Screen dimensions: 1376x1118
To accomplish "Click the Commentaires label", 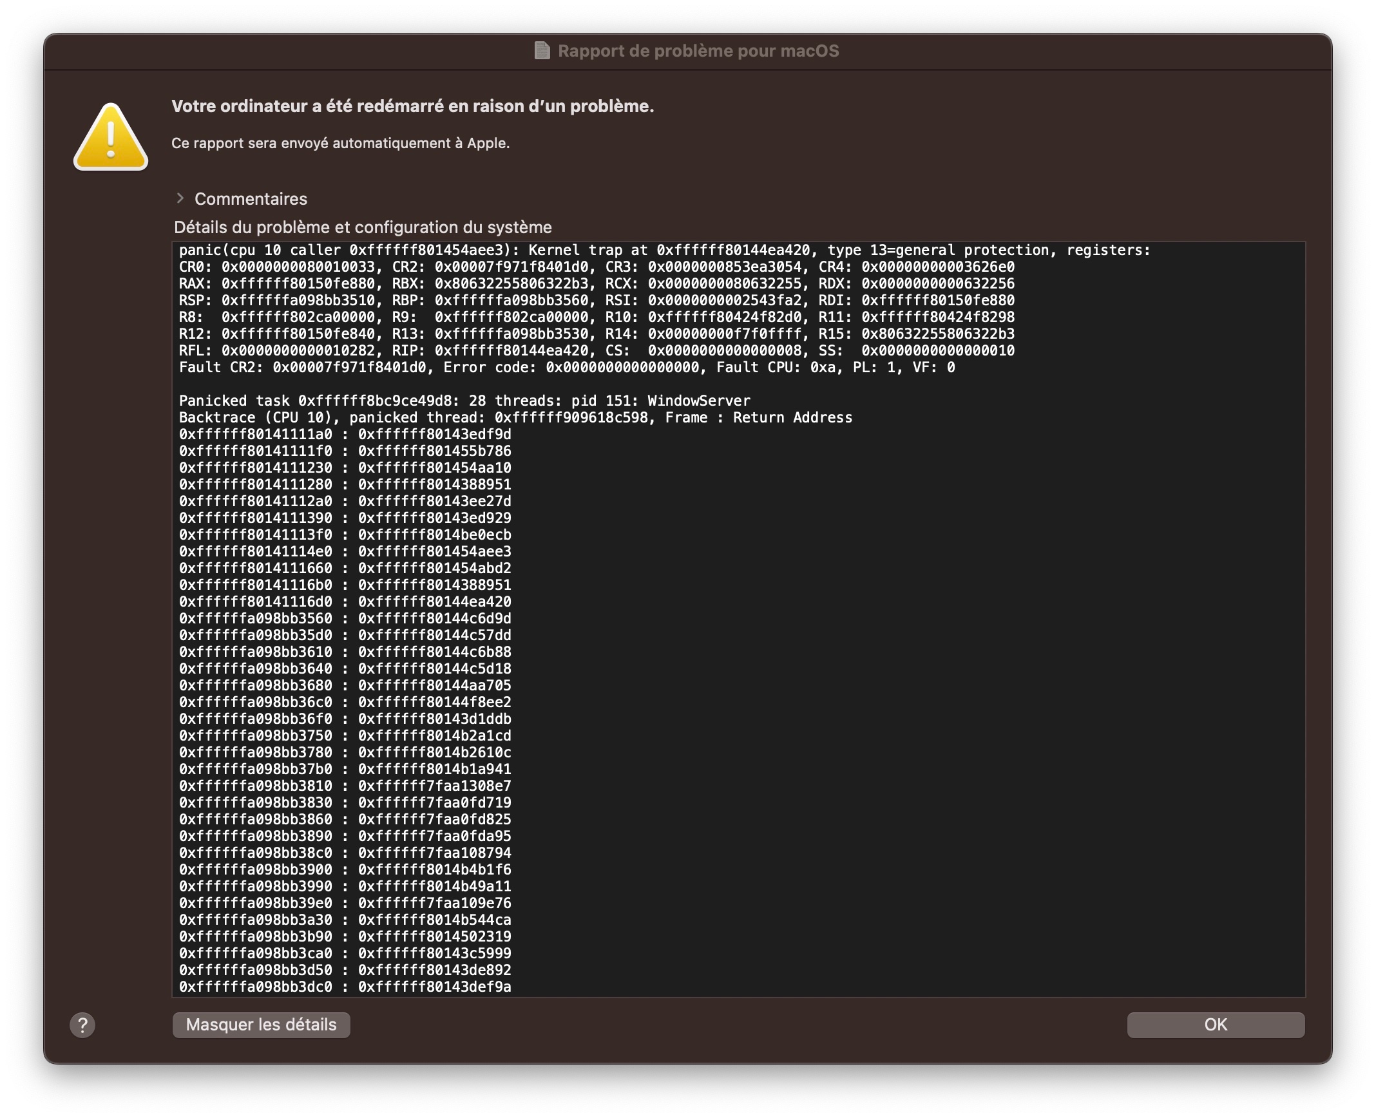I will point(251,199).
